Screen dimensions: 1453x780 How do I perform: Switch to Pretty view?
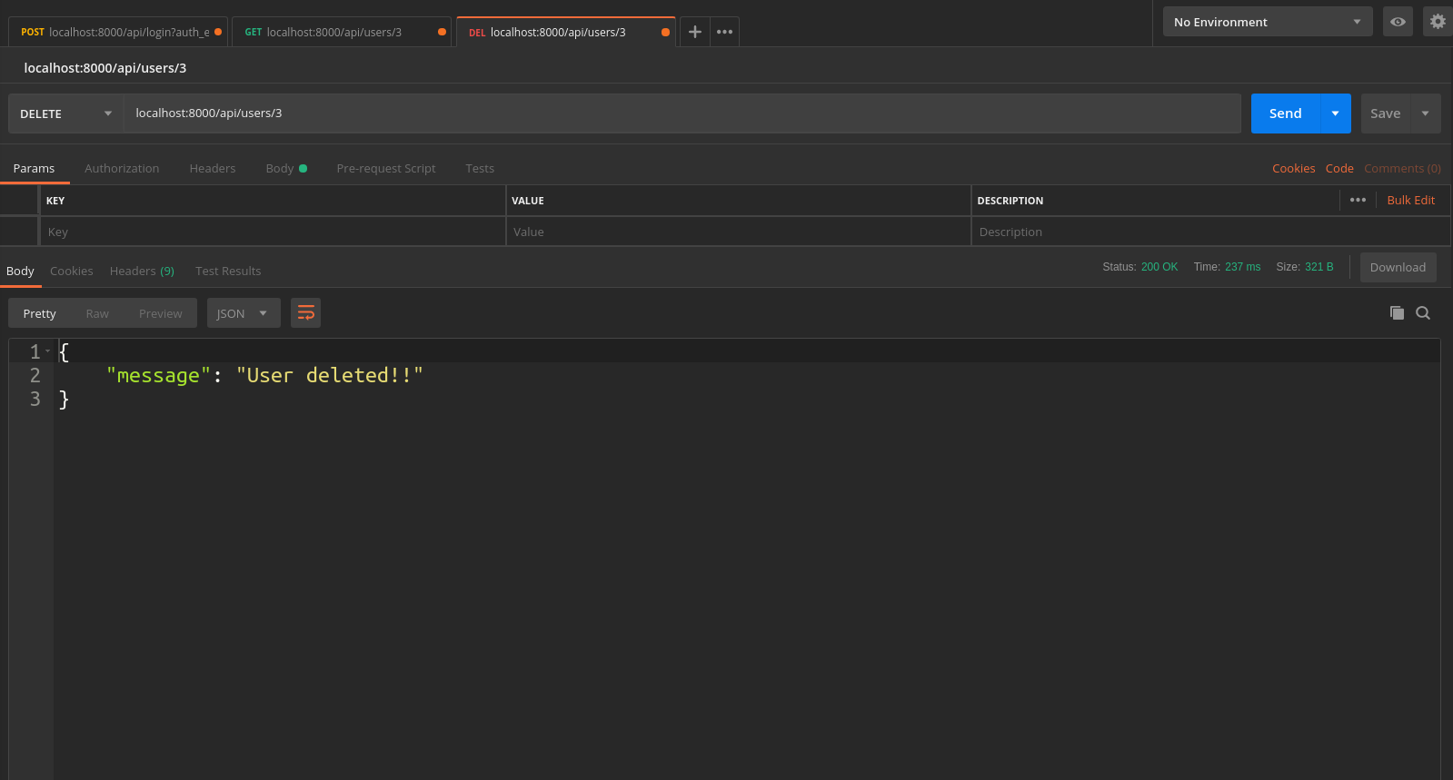tap(40, 313)
